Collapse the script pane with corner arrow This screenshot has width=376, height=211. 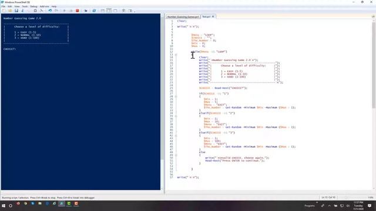373,16
